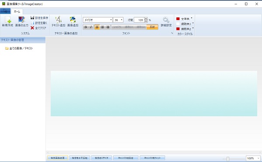Click the zoom slider handle
This screenshot has height=162, width=262.
point(228,159)
